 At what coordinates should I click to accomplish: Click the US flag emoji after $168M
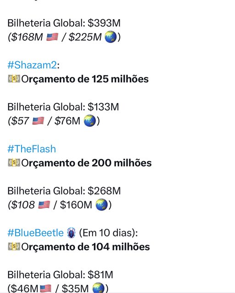[52, 37]
